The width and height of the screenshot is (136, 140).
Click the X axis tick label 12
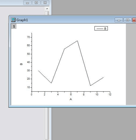click(110, 94)
